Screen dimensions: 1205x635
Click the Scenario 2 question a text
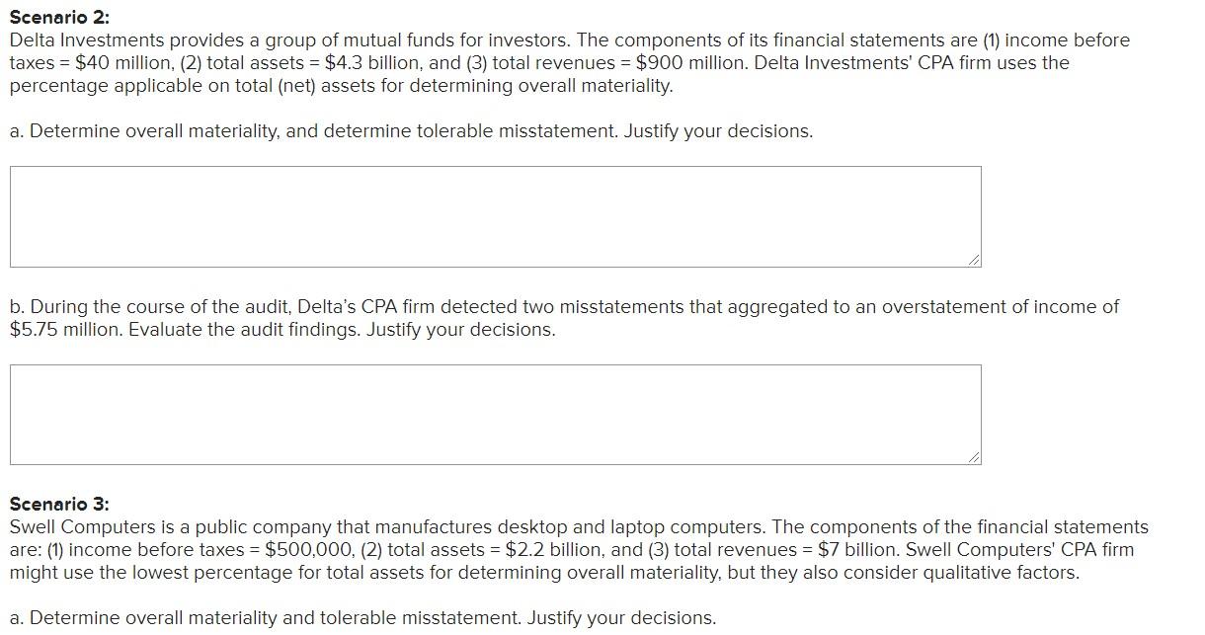411,131
